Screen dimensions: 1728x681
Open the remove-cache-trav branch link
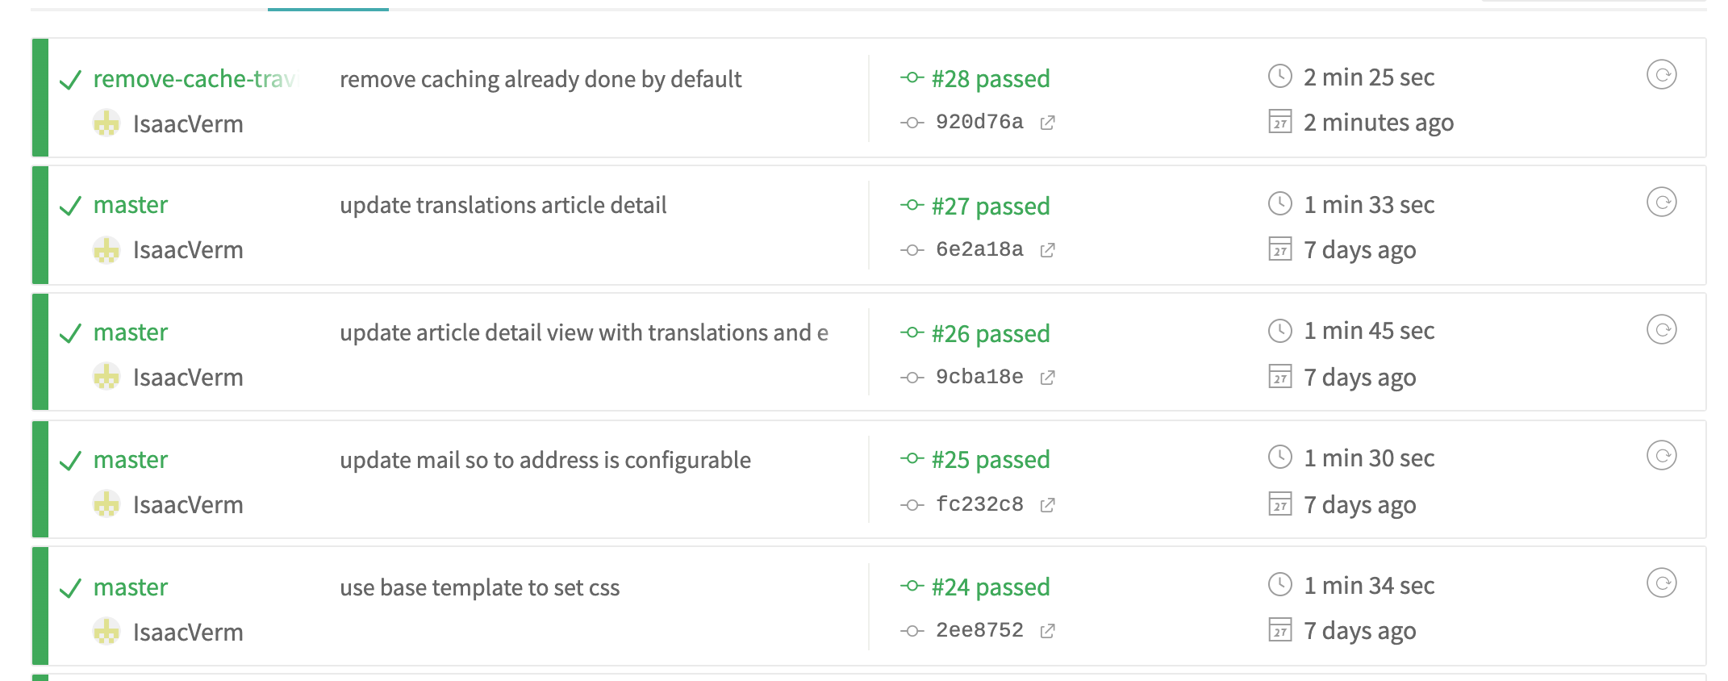[196, 79]
